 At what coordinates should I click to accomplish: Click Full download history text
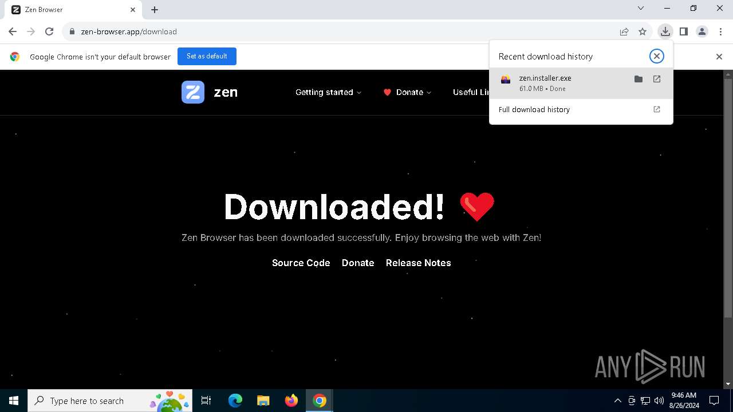click(x=534, y=109)
